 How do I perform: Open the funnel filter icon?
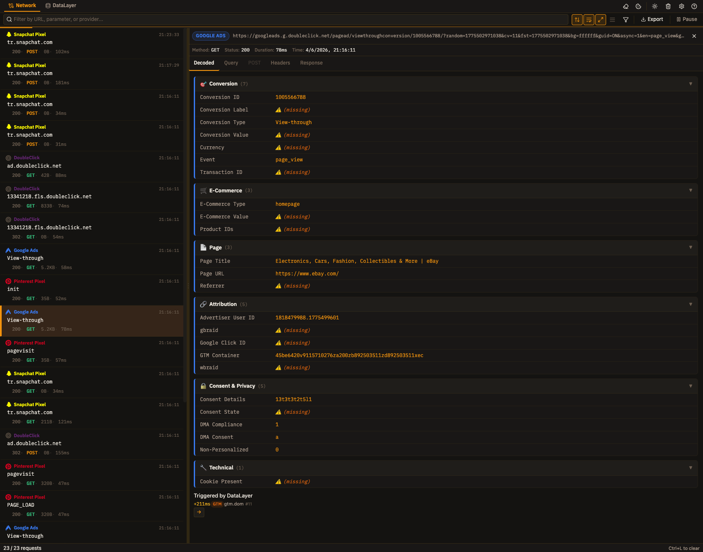(626, 19)
